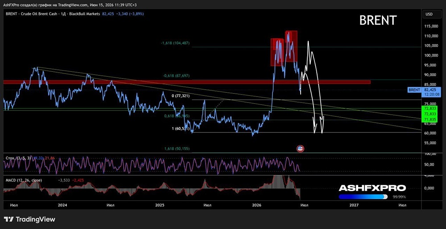Open the MACD (12, 26, close) indicator legend
The image size is (446, 229).
tap(24, 180)
